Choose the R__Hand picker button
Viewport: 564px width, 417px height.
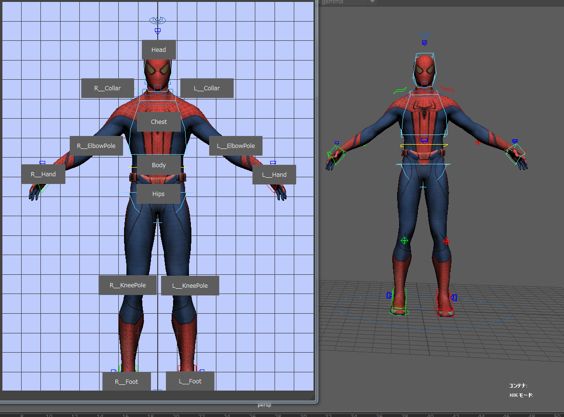click(43, 174)
